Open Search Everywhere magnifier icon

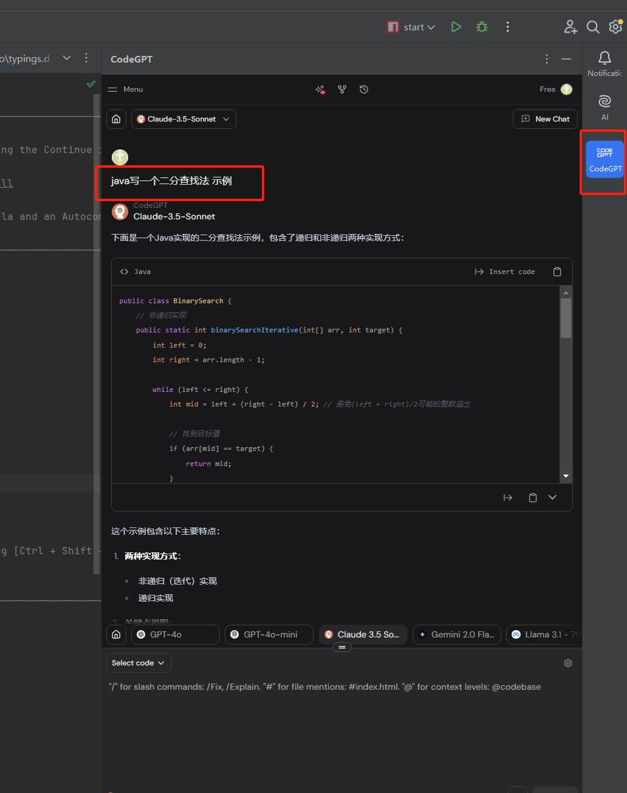[593, 27]
